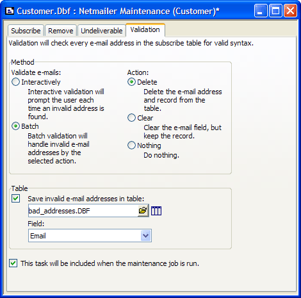Switch to the Subscribe tab
301x298 pixels.
[26, 31]
